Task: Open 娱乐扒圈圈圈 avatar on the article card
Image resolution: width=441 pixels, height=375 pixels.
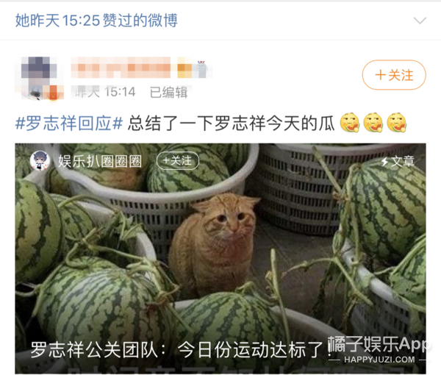Action: pos(40,160)
